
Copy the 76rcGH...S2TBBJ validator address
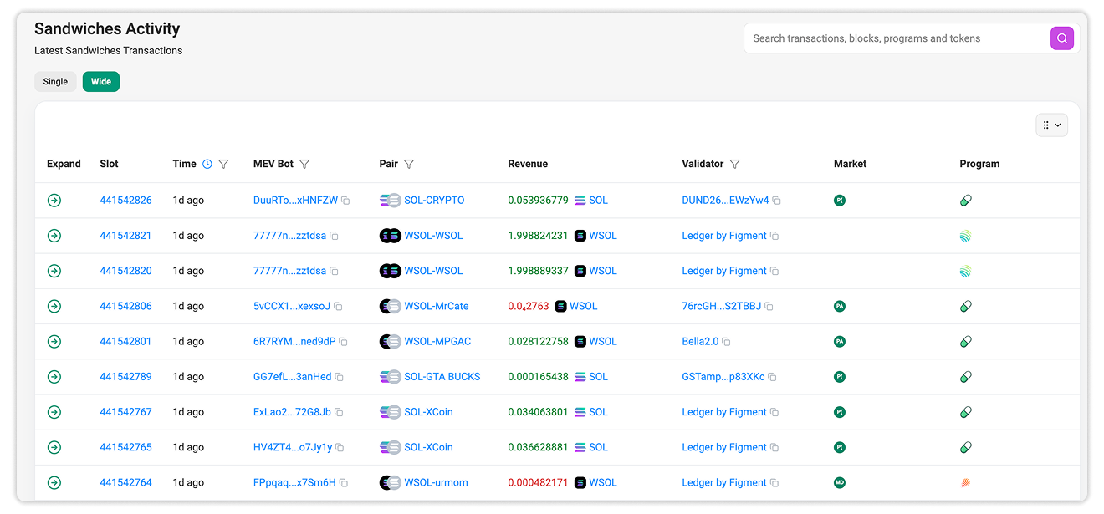[x=769, y=307]
